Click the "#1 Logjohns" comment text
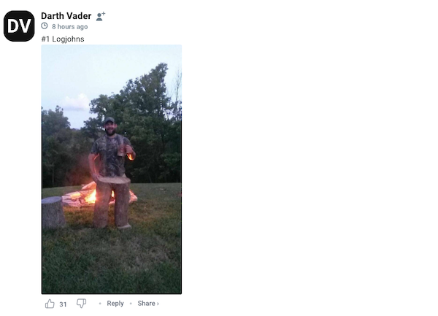The height and width of the screenshot is (316, 438). [62, 39]
